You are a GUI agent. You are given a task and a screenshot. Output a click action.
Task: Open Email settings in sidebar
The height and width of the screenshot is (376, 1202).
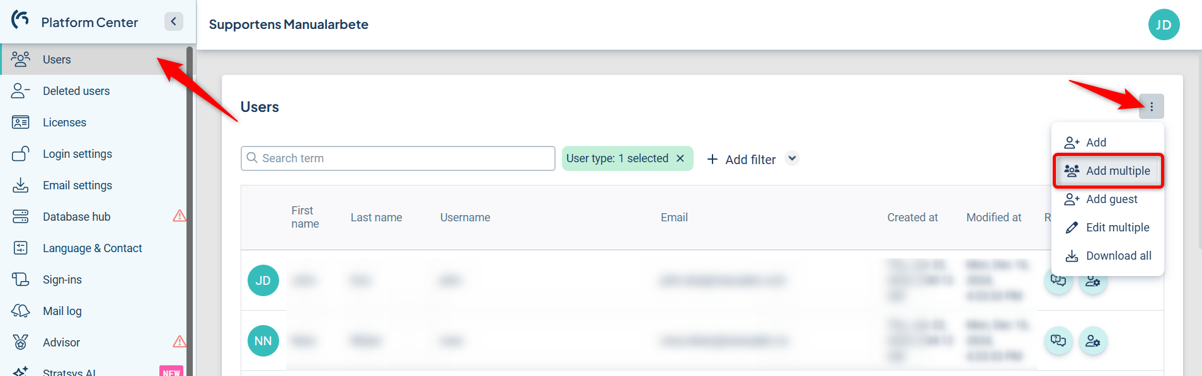point(77,185)
